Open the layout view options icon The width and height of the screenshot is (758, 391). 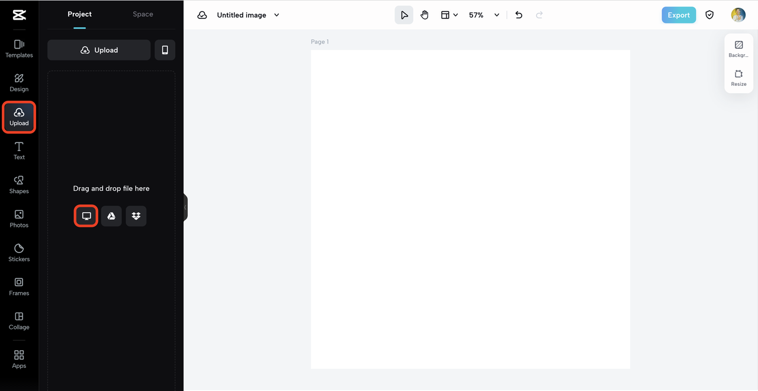(x=445, y=15)
